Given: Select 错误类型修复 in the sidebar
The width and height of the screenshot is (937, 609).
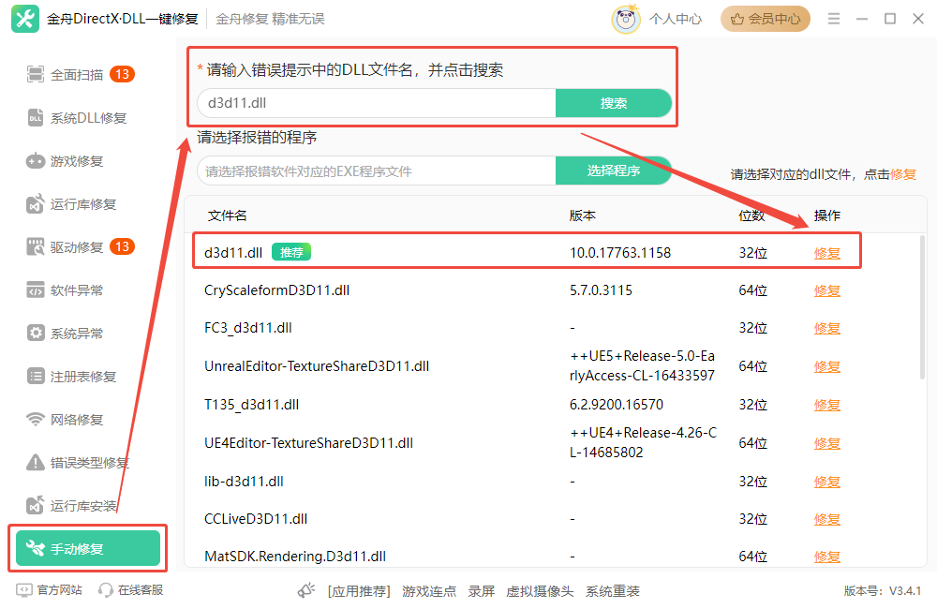Looking at the screenshot, I should coord(78,463).
